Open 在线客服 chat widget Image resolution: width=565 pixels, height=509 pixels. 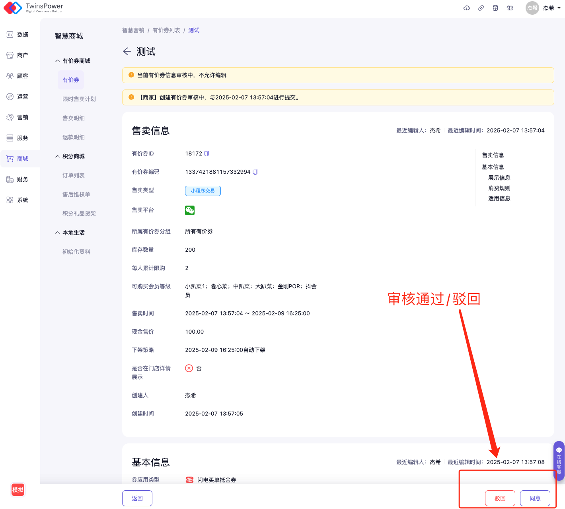pyautogui.click(x=559, y=460)
